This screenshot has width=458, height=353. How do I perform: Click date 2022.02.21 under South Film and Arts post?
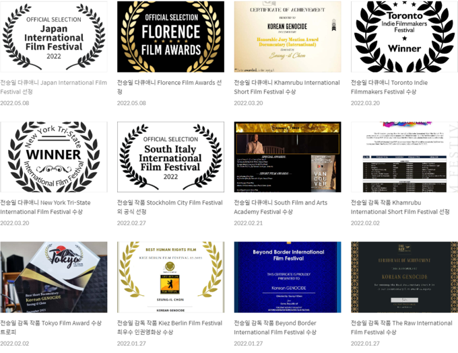[249, 223]
